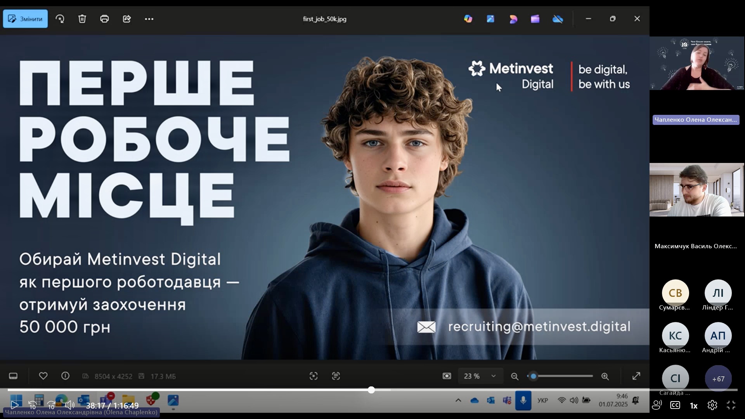Click the ЛІ participant avatar
The height and width of the screenshot is (419, 745).
coord(718,293)
